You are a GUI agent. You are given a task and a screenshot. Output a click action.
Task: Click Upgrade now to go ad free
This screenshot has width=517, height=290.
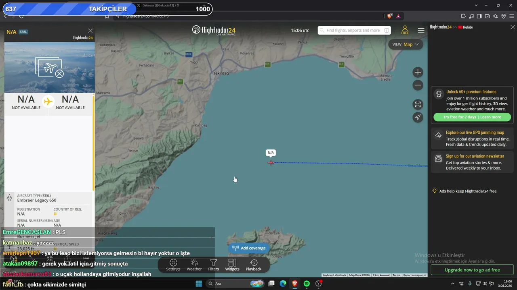coord(472,270)
